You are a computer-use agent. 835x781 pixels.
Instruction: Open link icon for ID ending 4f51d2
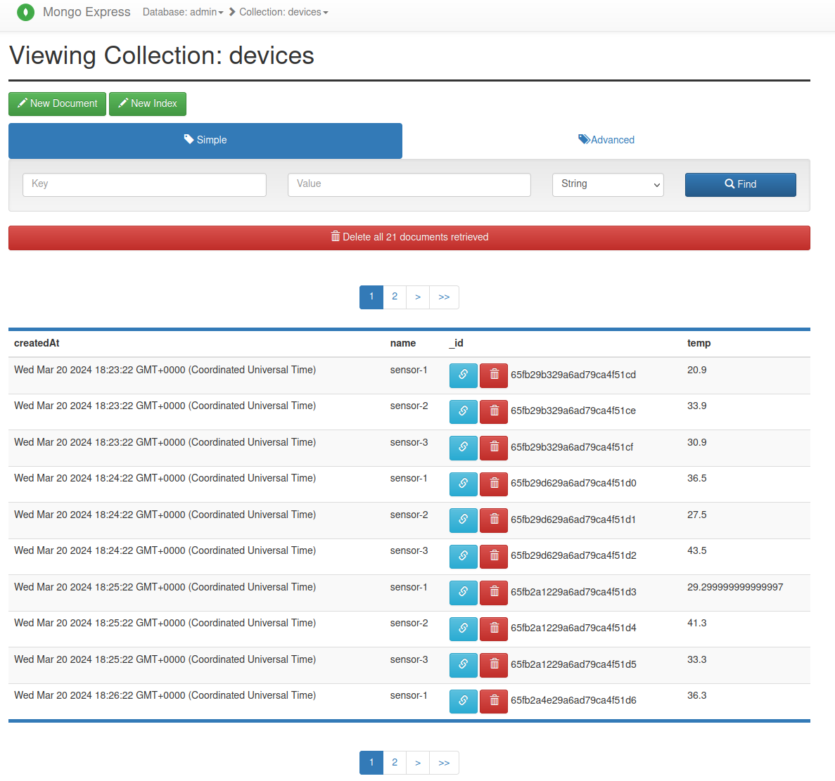[x=463, y=556]
